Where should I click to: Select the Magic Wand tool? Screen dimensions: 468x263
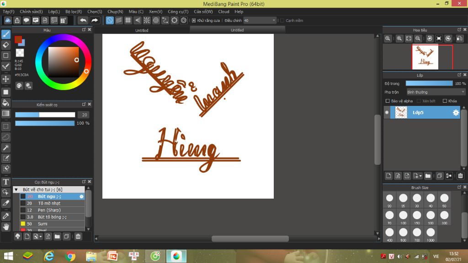point(6,147)
